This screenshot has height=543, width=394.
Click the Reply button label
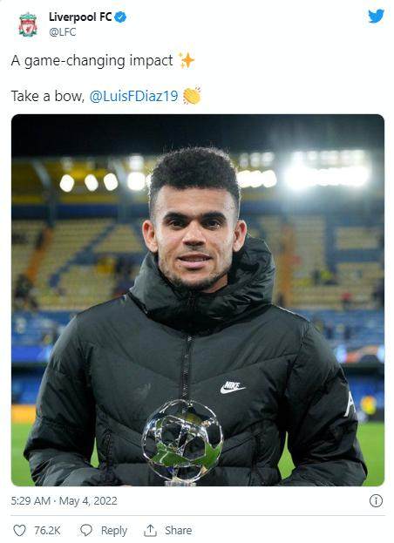(114, 531)
